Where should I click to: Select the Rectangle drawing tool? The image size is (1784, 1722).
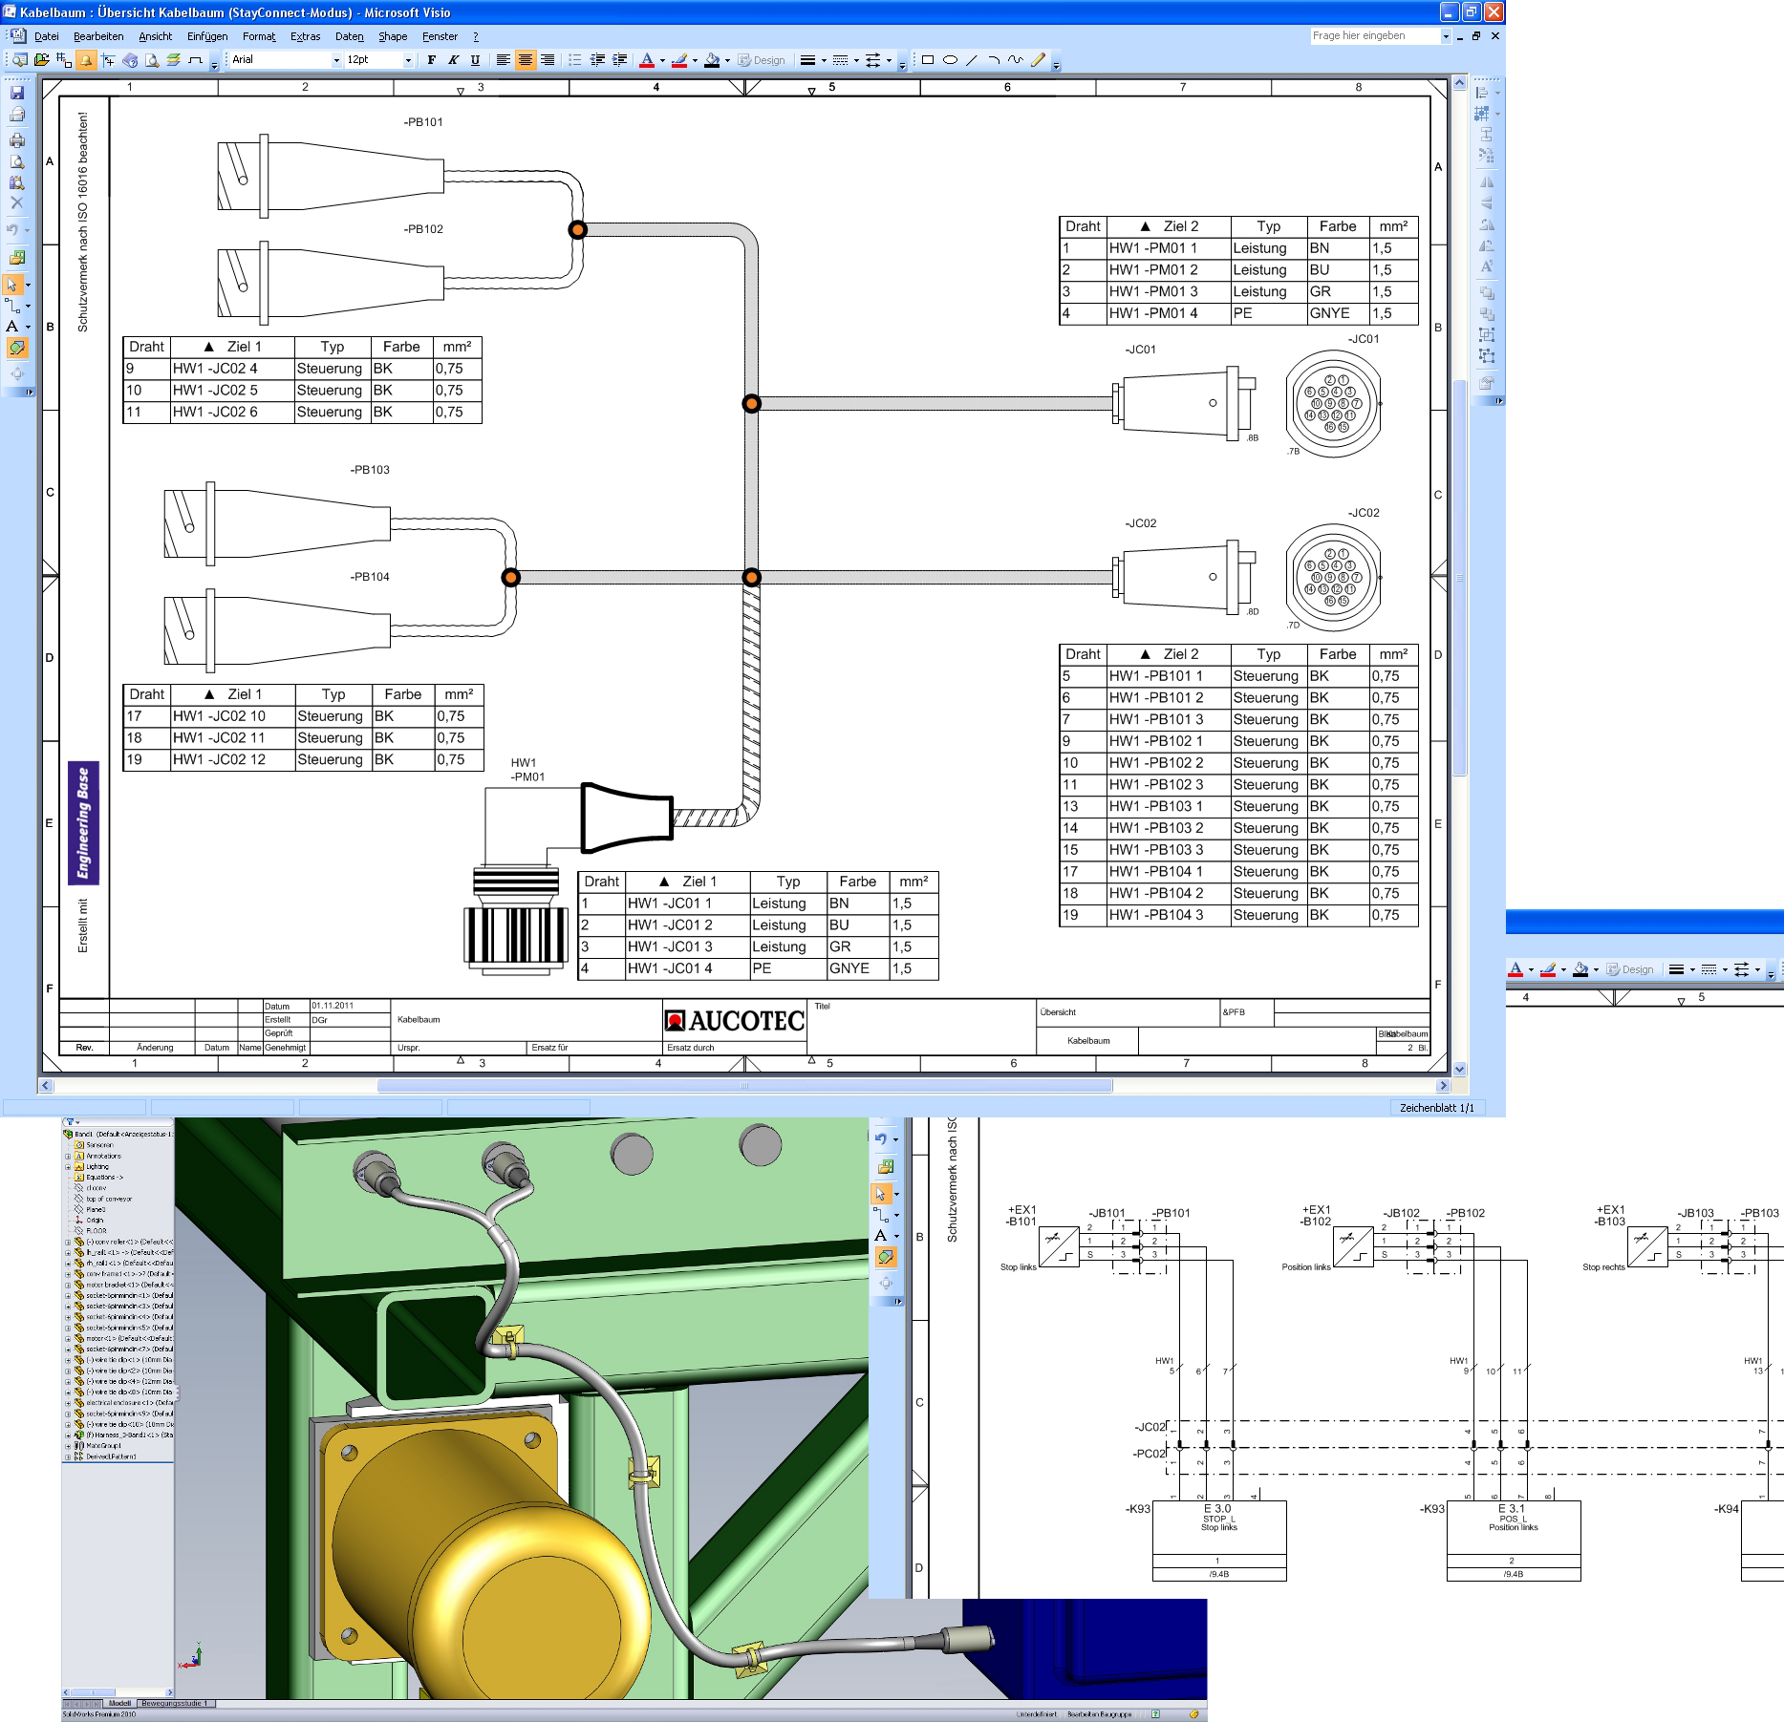(x=927, y=60)
